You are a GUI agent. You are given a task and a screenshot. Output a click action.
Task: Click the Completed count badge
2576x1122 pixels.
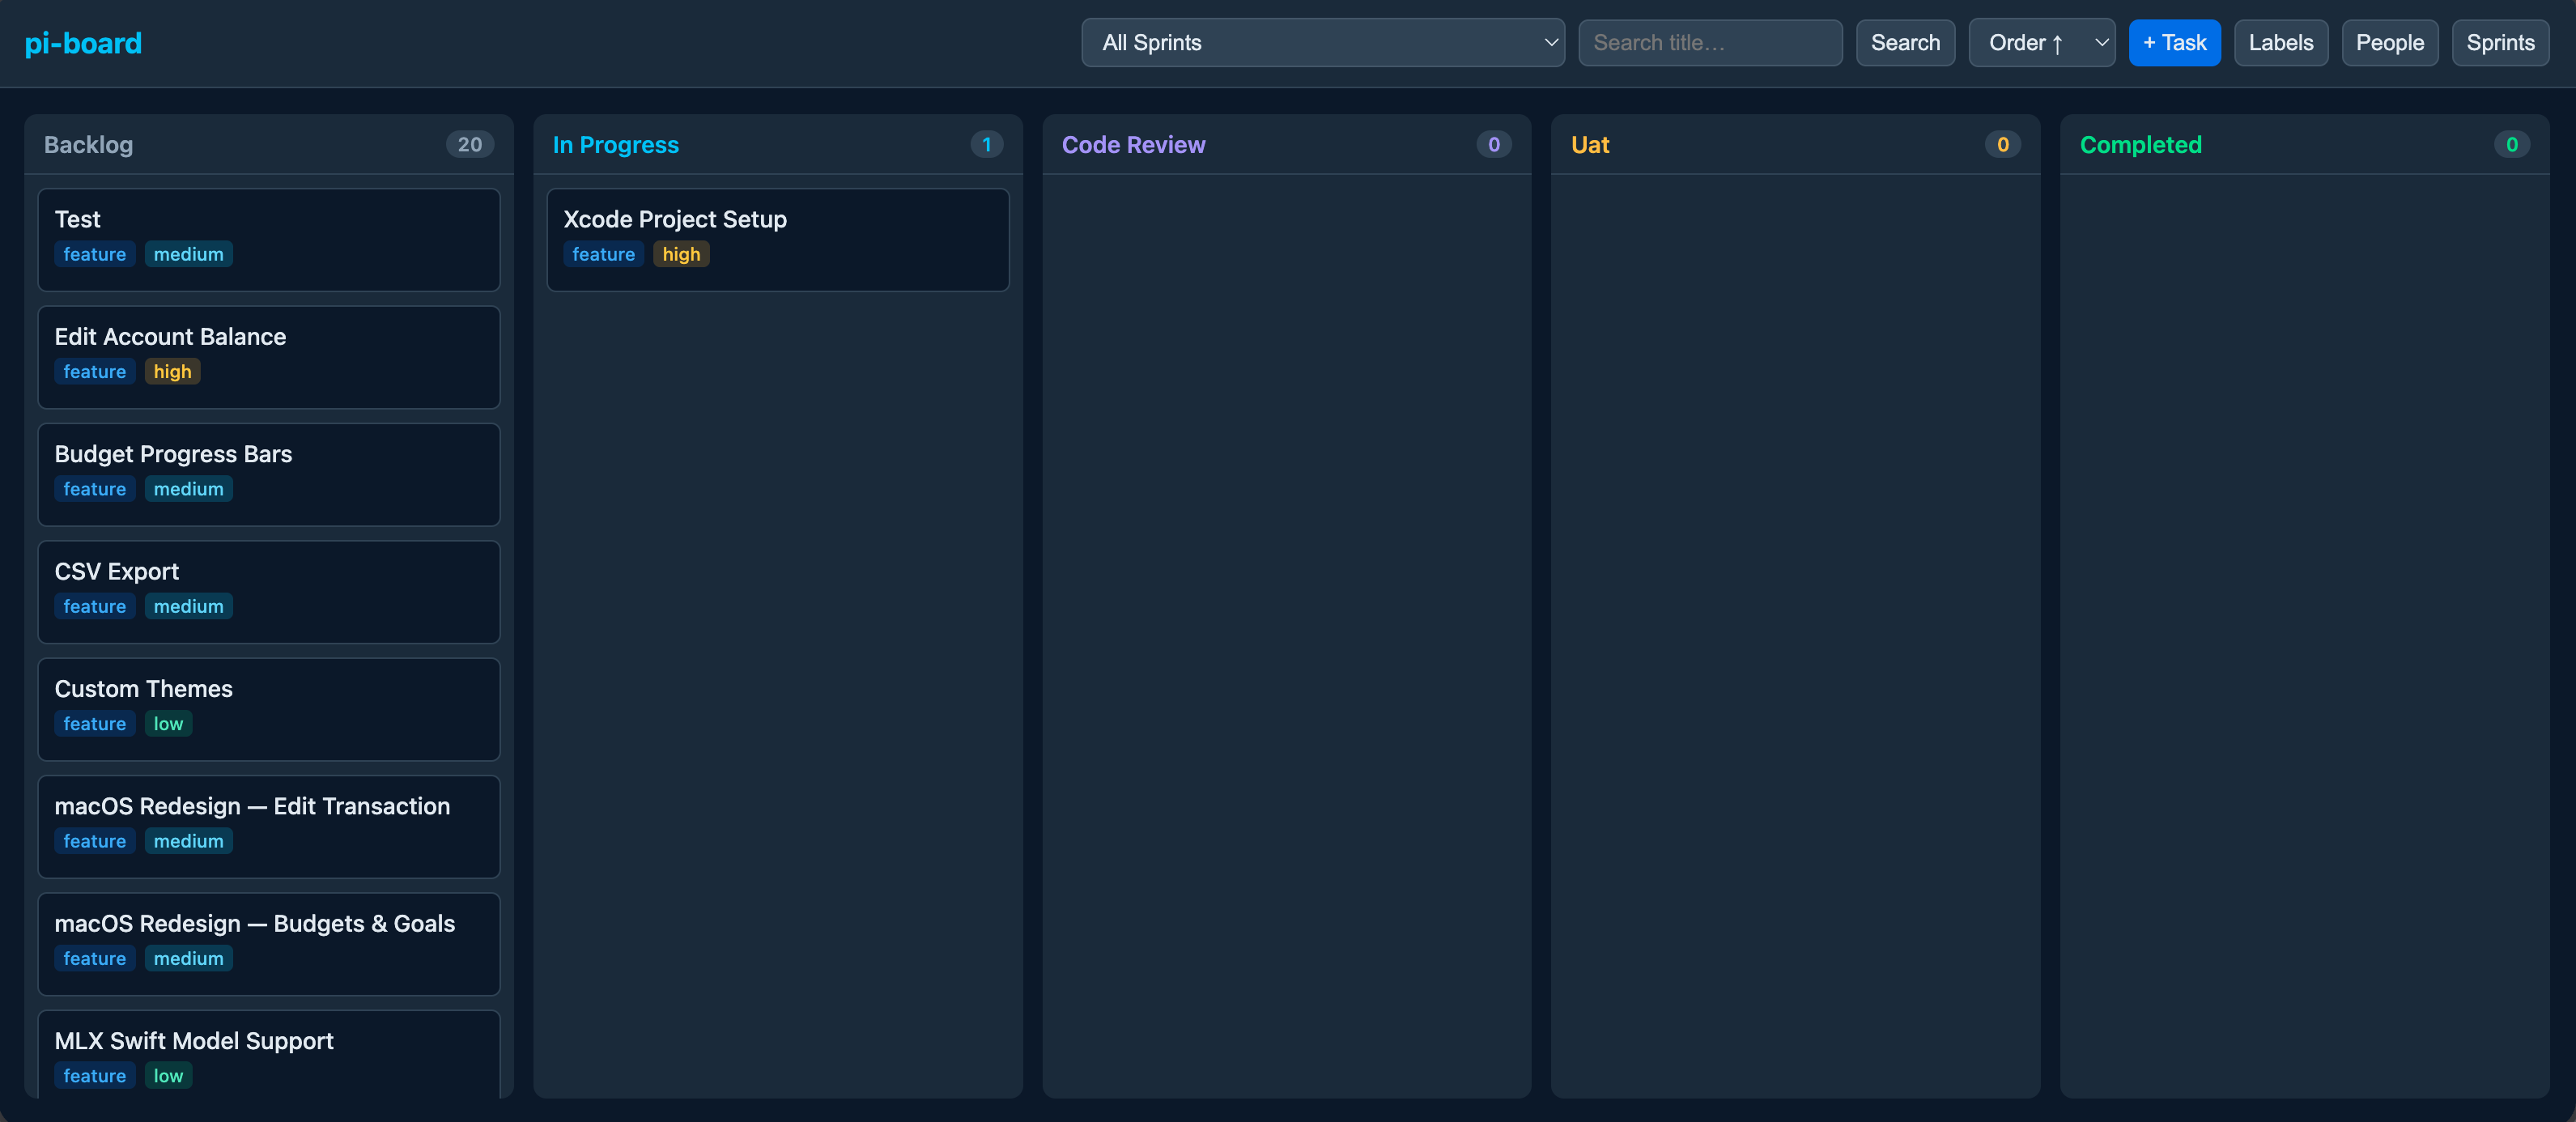[x=2512, y=144]
